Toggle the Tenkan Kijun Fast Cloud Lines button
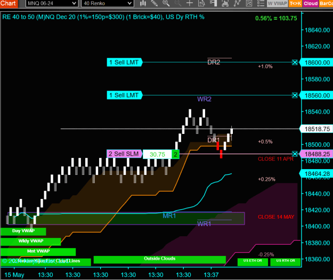333x280 pixels. [x=46, y=262]
